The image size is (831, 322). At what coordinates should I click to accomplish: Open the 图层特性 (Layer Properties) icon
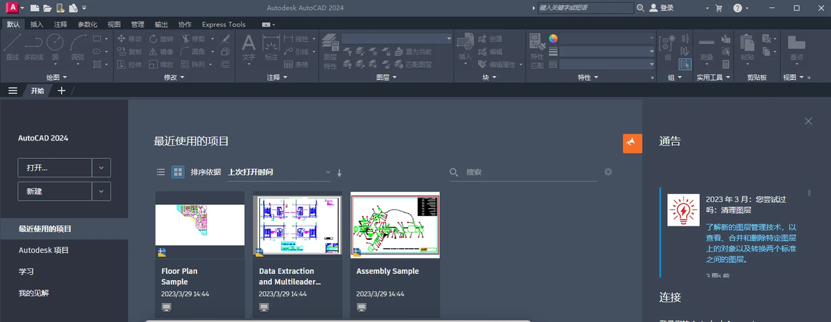click(330, 52)
